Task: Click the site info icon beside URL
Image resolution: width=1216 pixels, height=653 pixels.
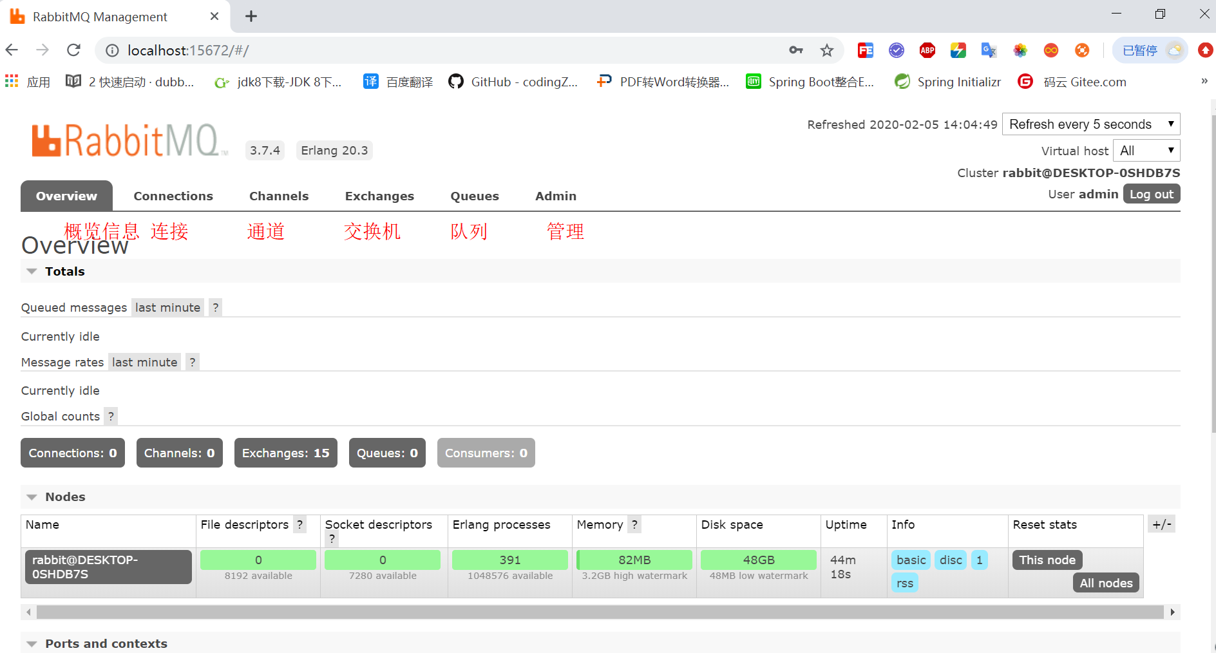Action: (x=112, y=50)
